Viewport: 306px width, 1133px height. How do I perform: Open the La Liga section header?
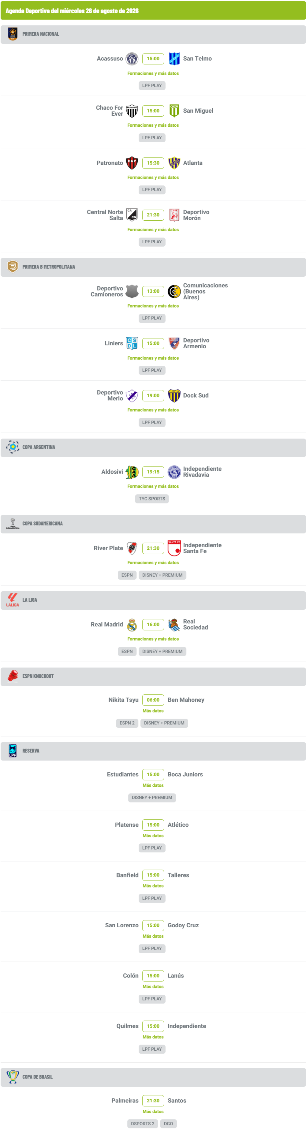[x=153, y=600]
